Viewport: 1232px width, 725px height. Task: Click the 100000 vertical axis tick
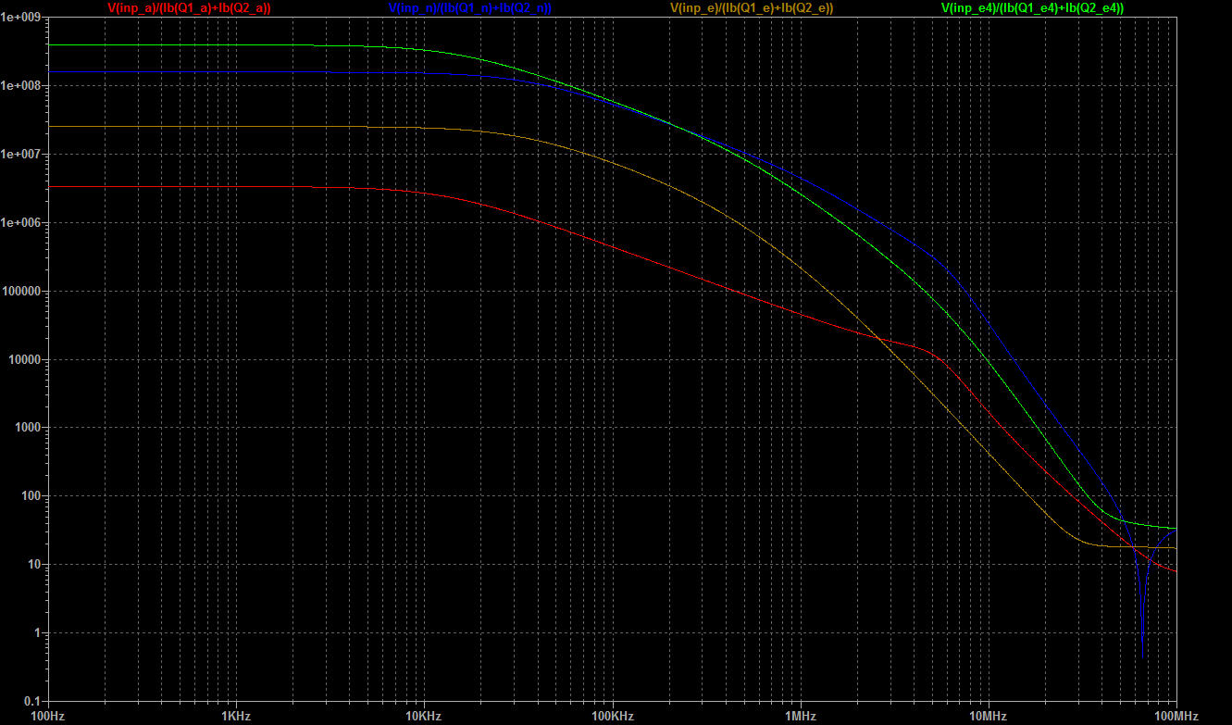[x=24, y=292]
